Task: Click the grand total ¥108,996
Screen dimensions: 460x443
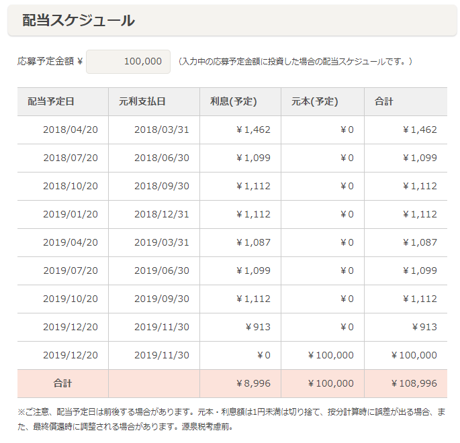Action: coord(414,383)
